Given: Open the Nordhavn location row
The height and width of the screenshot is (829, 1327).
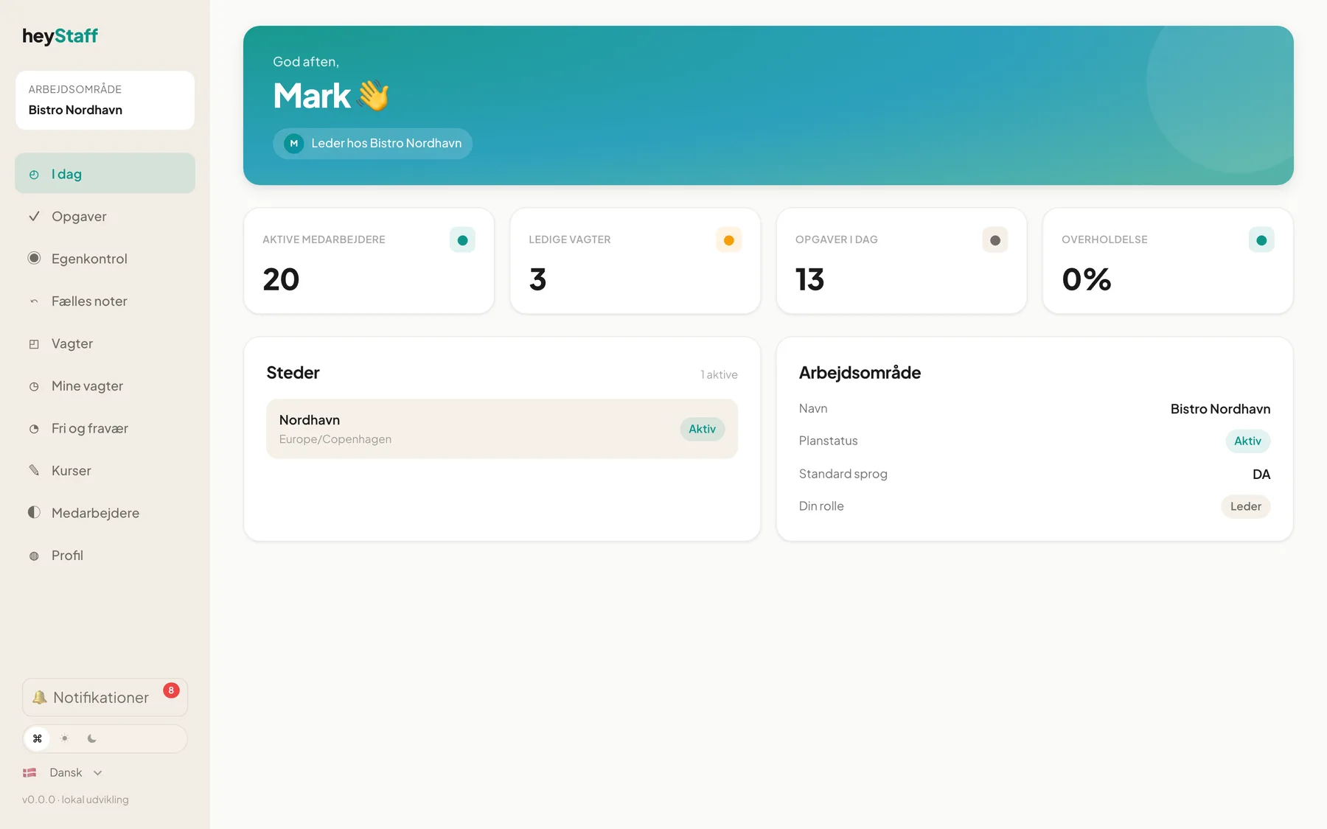Looking at the screenshot, I should 501,429.
